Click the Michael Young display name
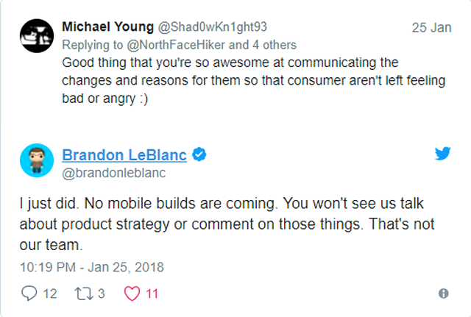Viewport: 471px width, 317px height. coord(108,26)
